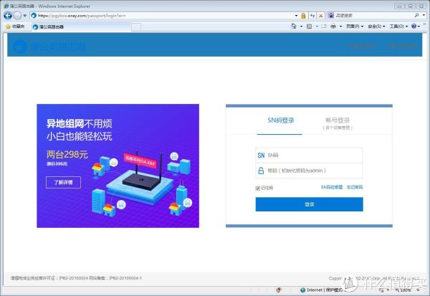
Task: Click the SN码在哪里 link
Action: (332, 187)
